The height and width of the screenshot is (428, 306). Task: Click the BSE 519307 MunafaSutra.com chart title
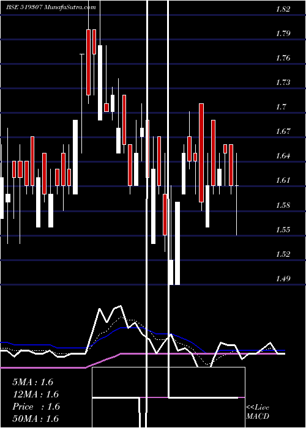(x=51, y=7)
